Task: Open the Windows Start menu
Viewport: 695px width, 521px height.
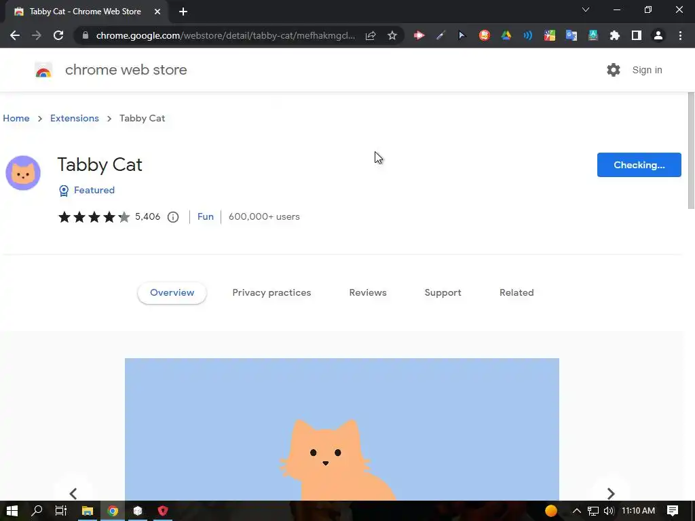Action: click(12, 511)
